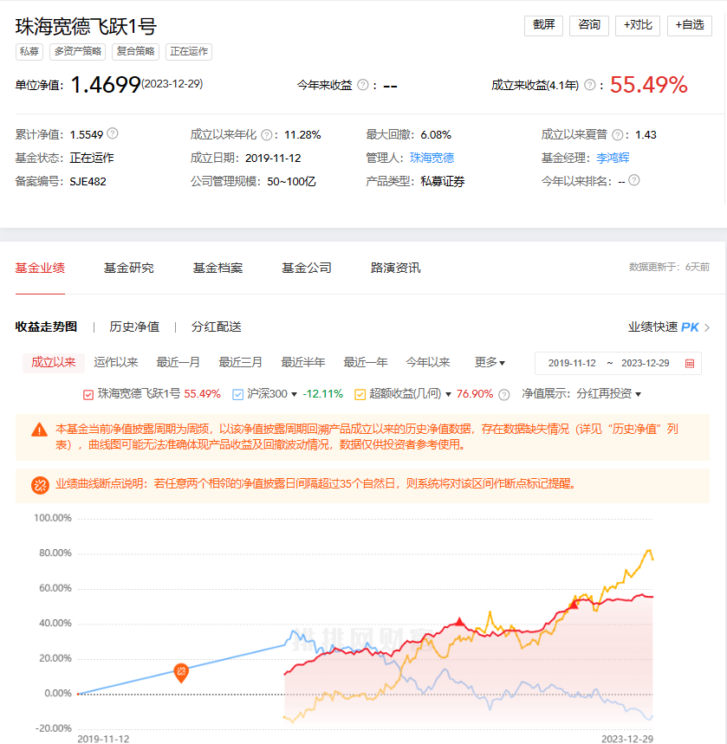This screenshot has height=744, width=727.
Task: Click start date 2019-11-12 field
Action: tap(572, 364)
